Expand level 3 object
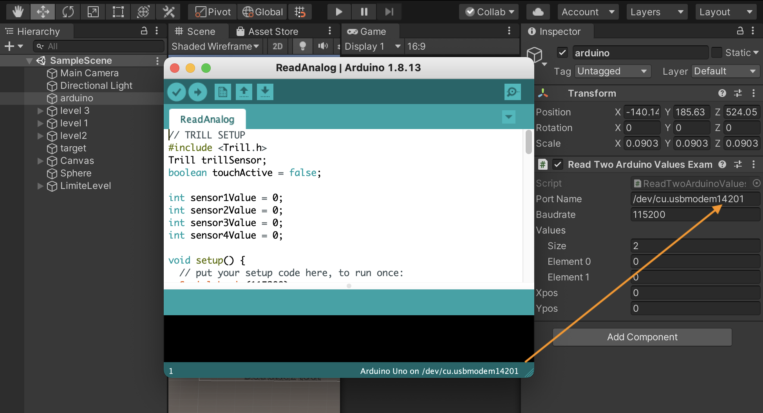The image size is (763, 413). click(40, 111)
